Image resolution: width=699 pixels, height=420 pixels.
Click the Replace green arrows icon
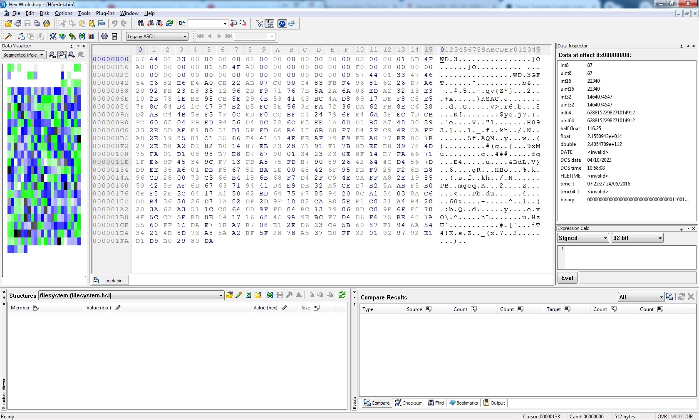pos(169,24)
